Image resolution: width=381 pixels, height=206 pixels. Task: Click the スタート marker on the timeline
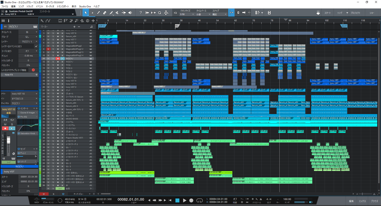[x=102, y=26]
